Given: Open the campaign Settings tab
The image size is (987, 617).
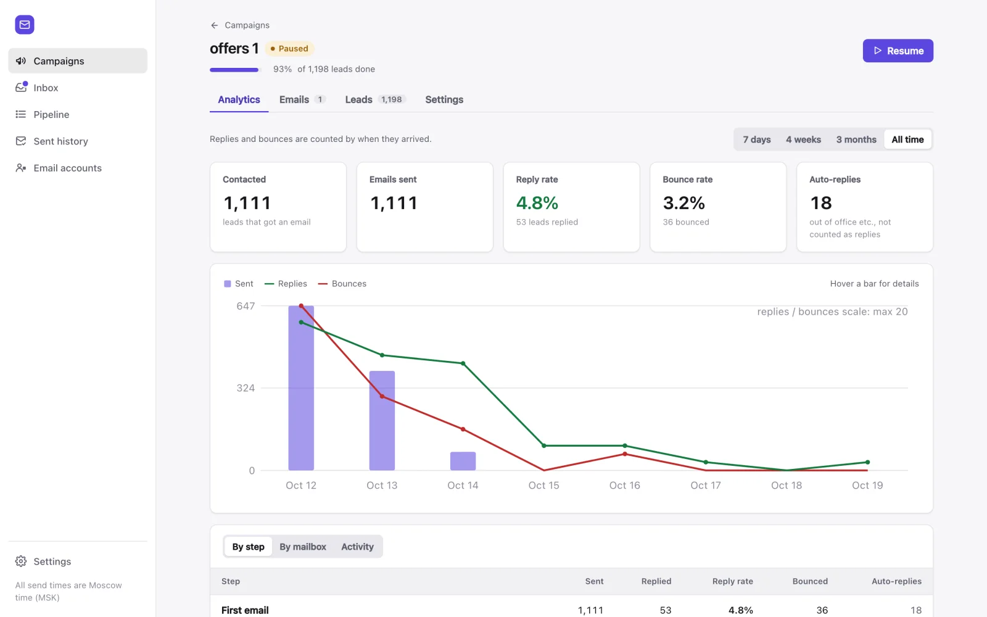Looking at the screenshot, I should [444, 99].
